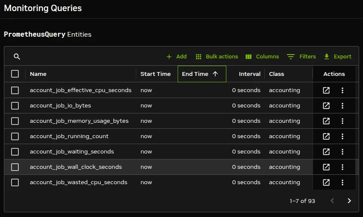Click '0 seconds' in account_job_io_bytes row

(246, 106)
